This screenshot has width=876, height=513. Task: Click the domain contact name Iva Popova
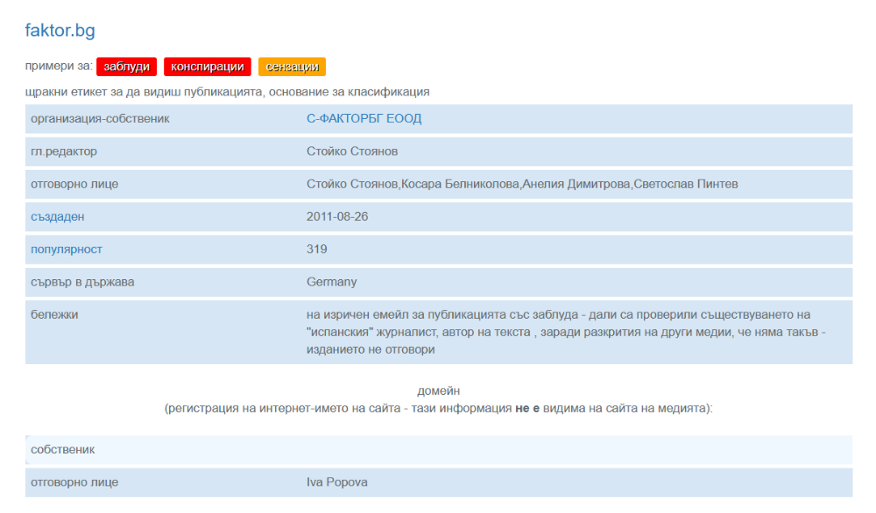click(337, 482)
